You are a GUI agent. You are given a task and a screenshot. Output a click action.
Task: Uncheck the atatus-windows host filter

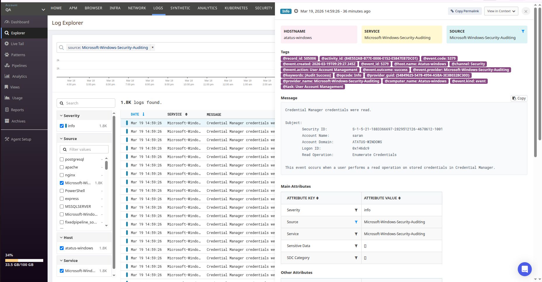pos(62,248)
